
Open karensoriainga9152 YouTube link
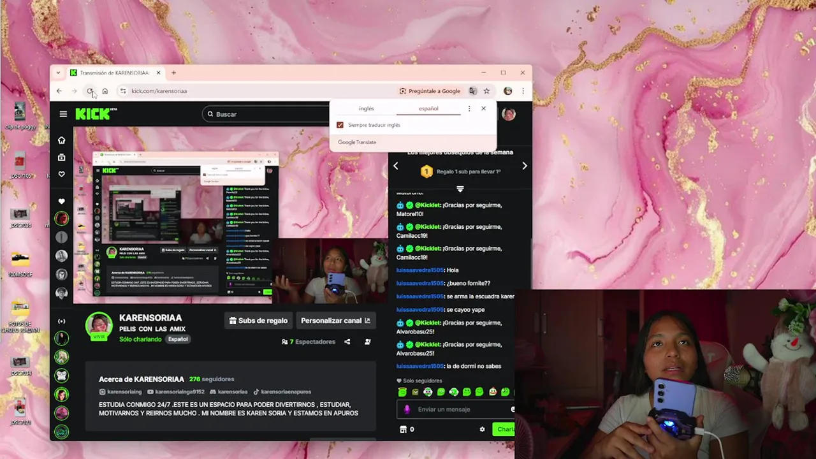(x=176, y=392)
